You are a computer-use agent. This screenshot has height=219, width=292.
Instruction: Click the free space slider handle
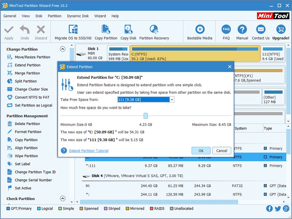[146, 116]
